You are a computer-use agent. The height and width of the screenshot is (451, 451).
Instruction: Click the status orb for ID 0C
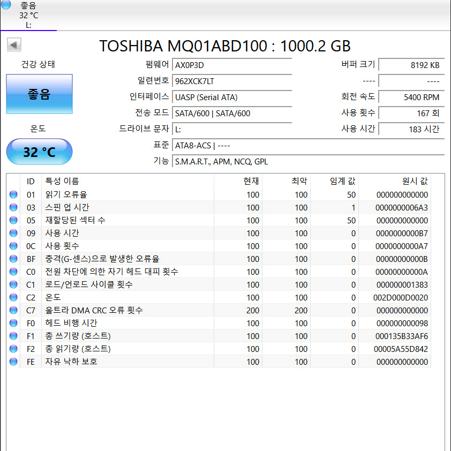[13, 246]
